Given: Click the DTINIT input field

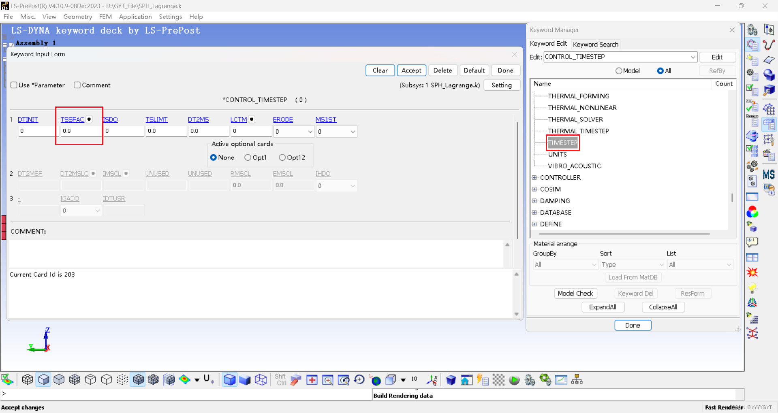Looking at the screenshot, I should tap(38, 131).
